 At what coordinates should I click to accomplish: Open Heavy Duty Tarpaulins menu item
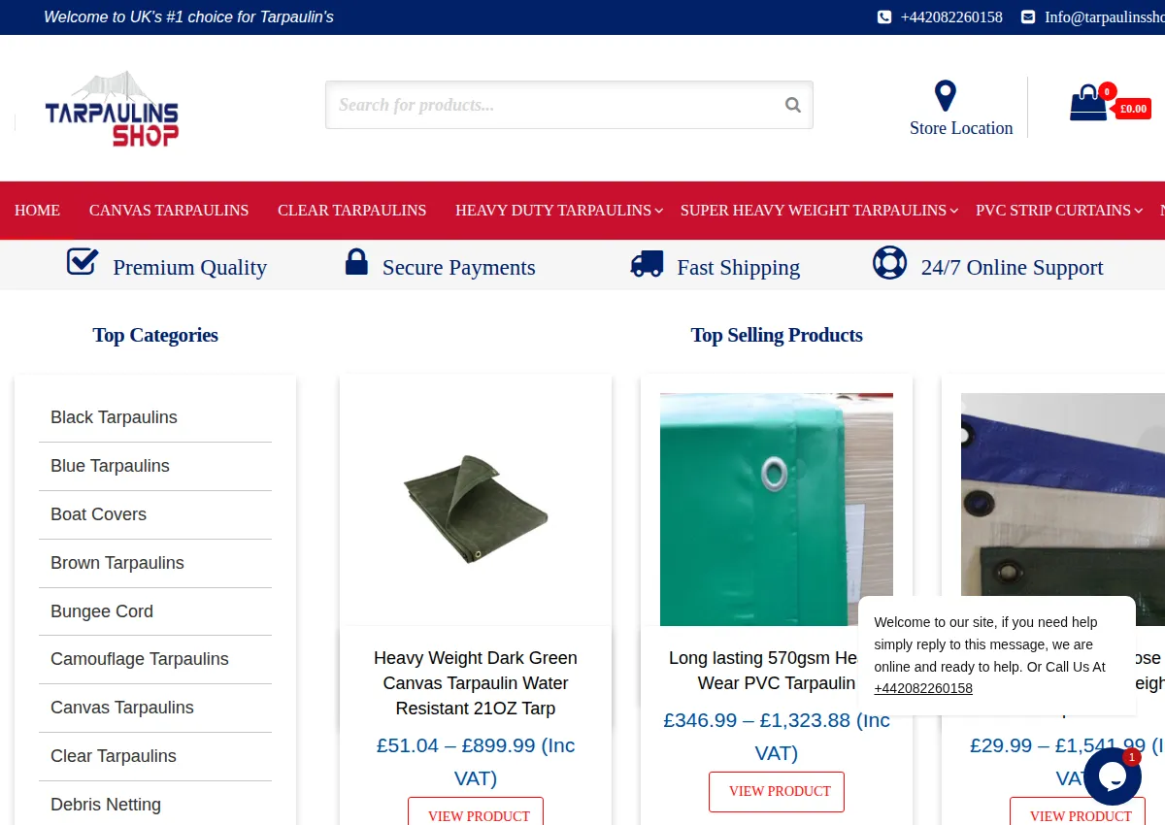[553, 210]
